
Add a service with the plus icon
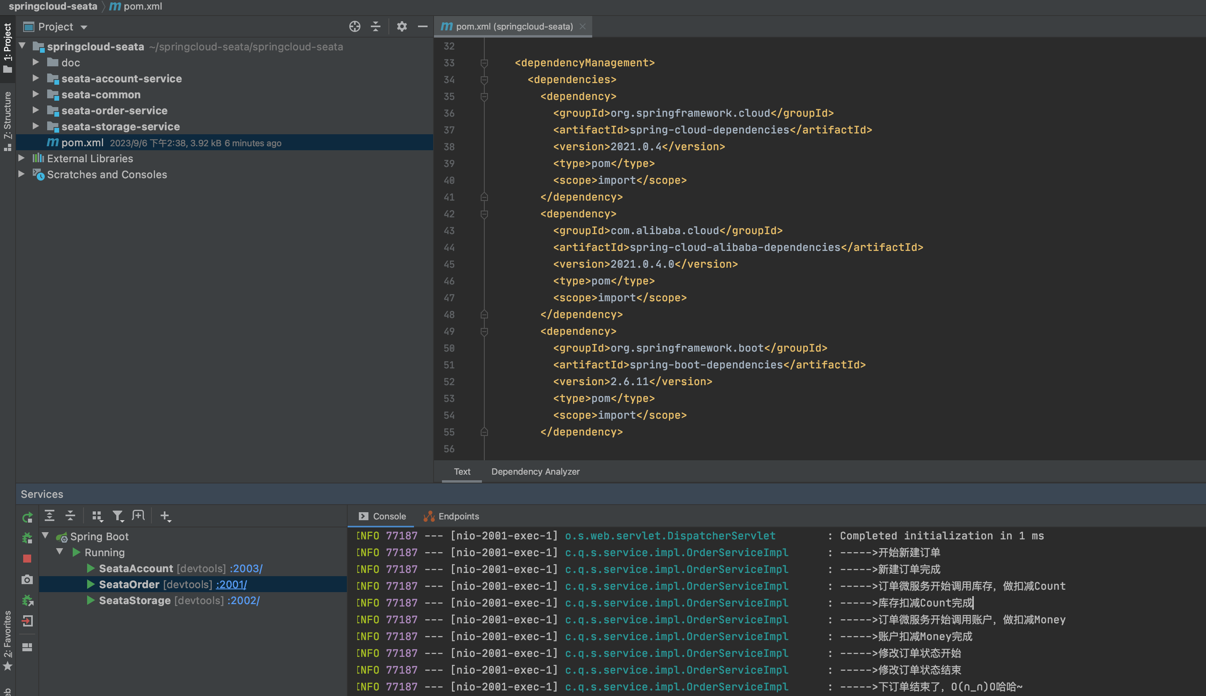tap(165, 516)
